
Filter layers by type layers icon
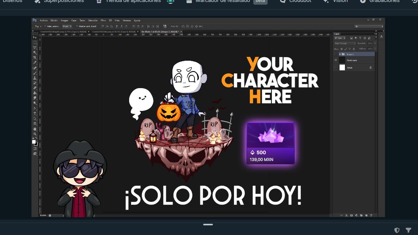tap(360, 38)
